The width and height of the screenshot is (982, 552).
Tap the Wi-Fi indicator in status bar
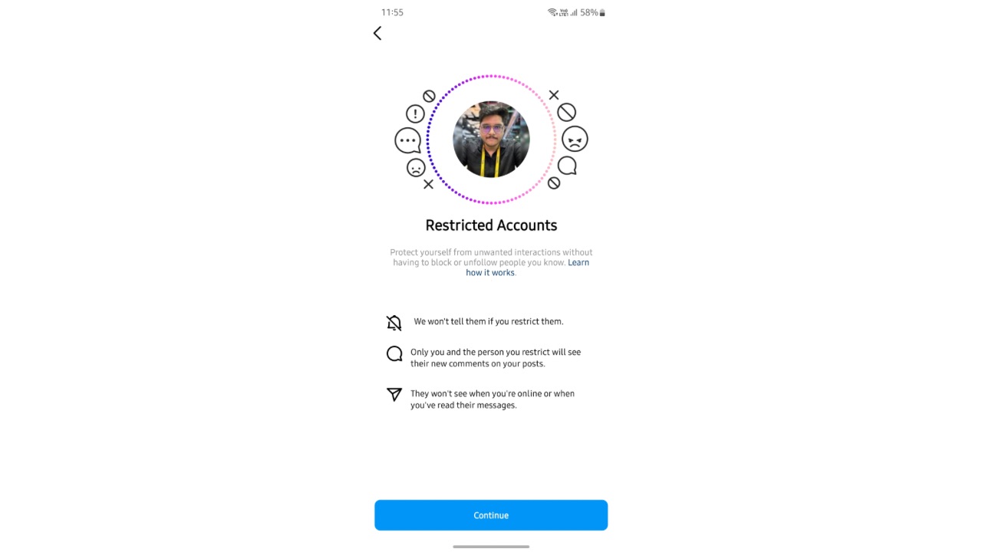552,12
